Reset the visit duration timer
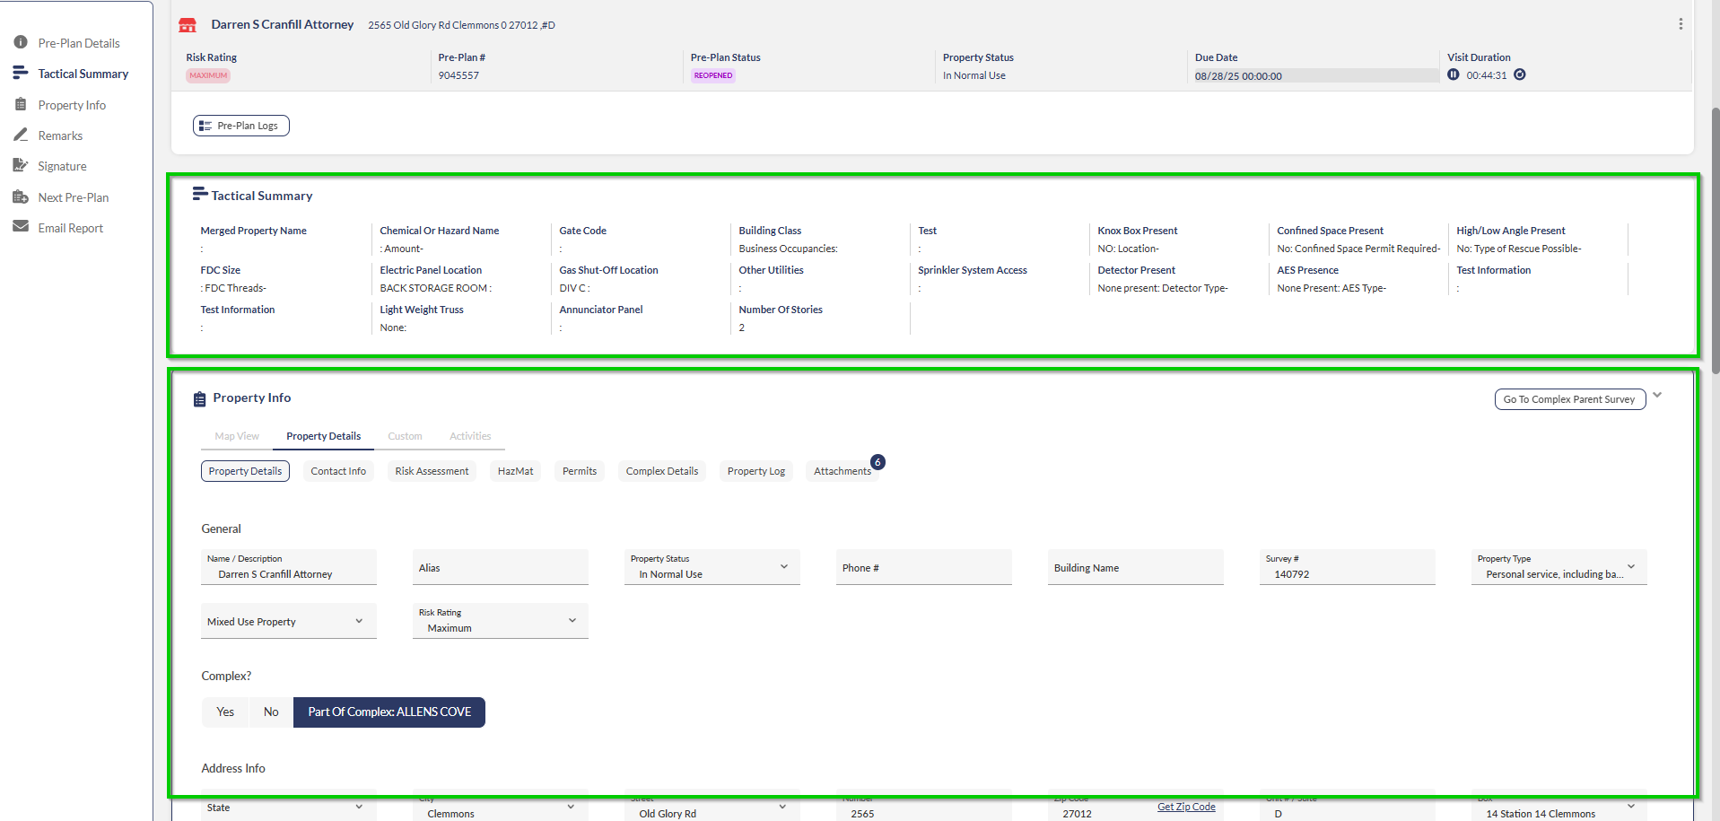1720x821 pixels. pos(1520,75)
